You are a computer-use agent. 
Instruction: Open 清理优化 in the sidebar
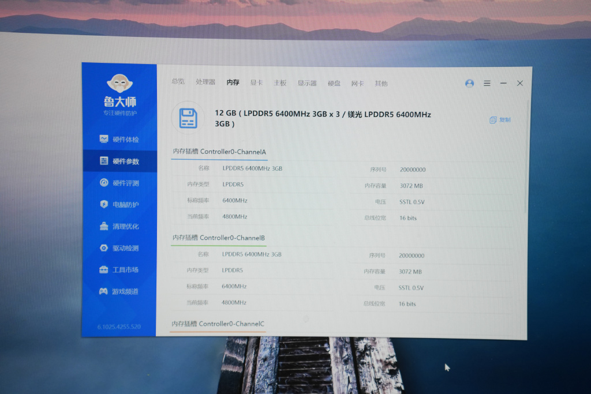[x=119, y=226]
